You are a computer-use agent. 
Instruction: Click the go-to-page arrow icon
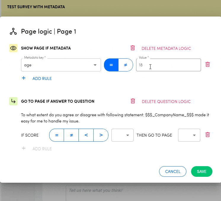[13, 101]
